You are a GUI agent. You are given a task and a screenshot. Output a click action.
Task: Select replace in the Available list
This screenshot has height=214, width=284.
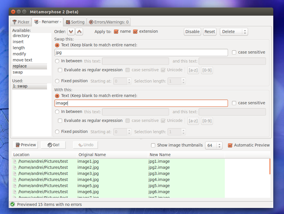pos(21,66)
